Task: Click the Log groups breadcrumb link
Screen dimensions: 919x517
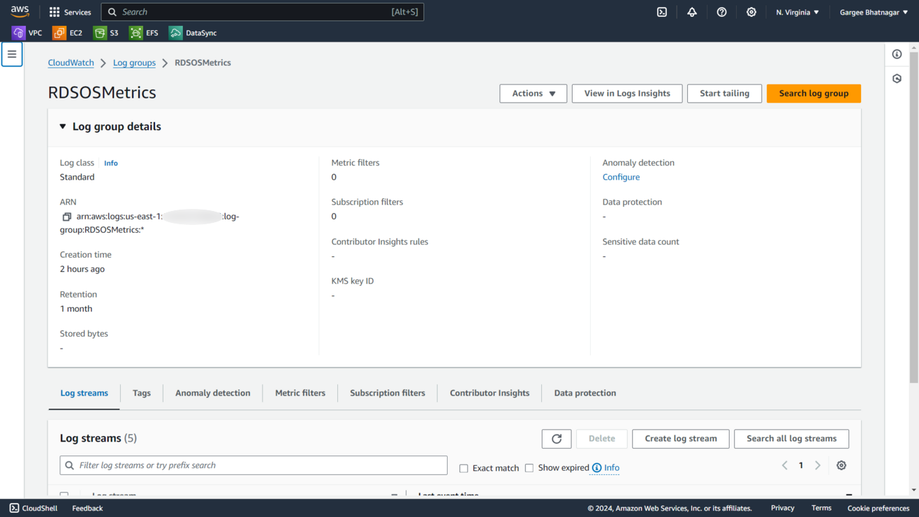Action: click(x=135, y=63)
